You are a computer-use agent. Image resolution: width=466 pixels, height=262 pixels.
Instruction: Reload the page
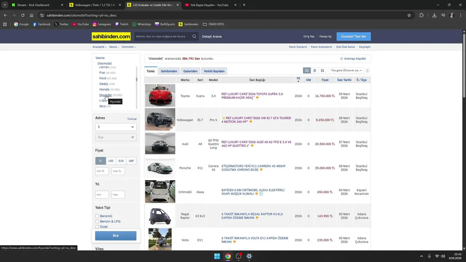(23, 15)
